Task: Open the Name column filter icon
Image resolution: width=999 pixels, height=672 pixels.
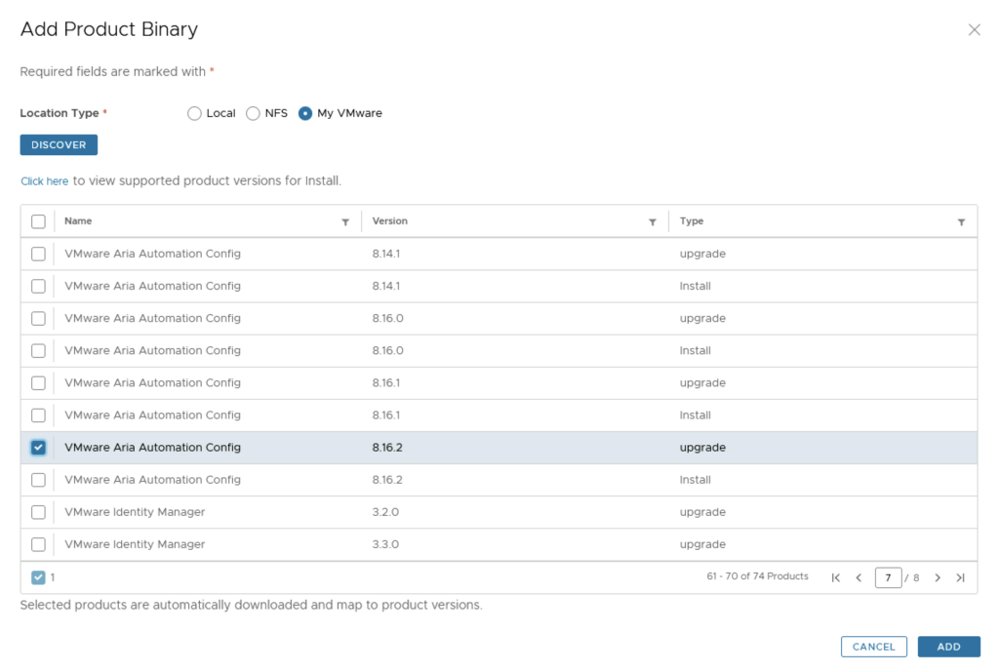Action: pos(345,222)
